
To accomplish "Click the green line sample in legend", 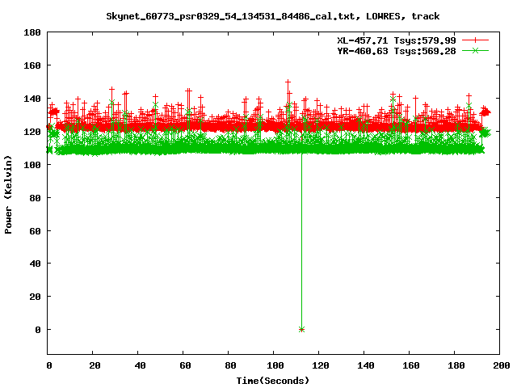I will (x=475, y=50).
